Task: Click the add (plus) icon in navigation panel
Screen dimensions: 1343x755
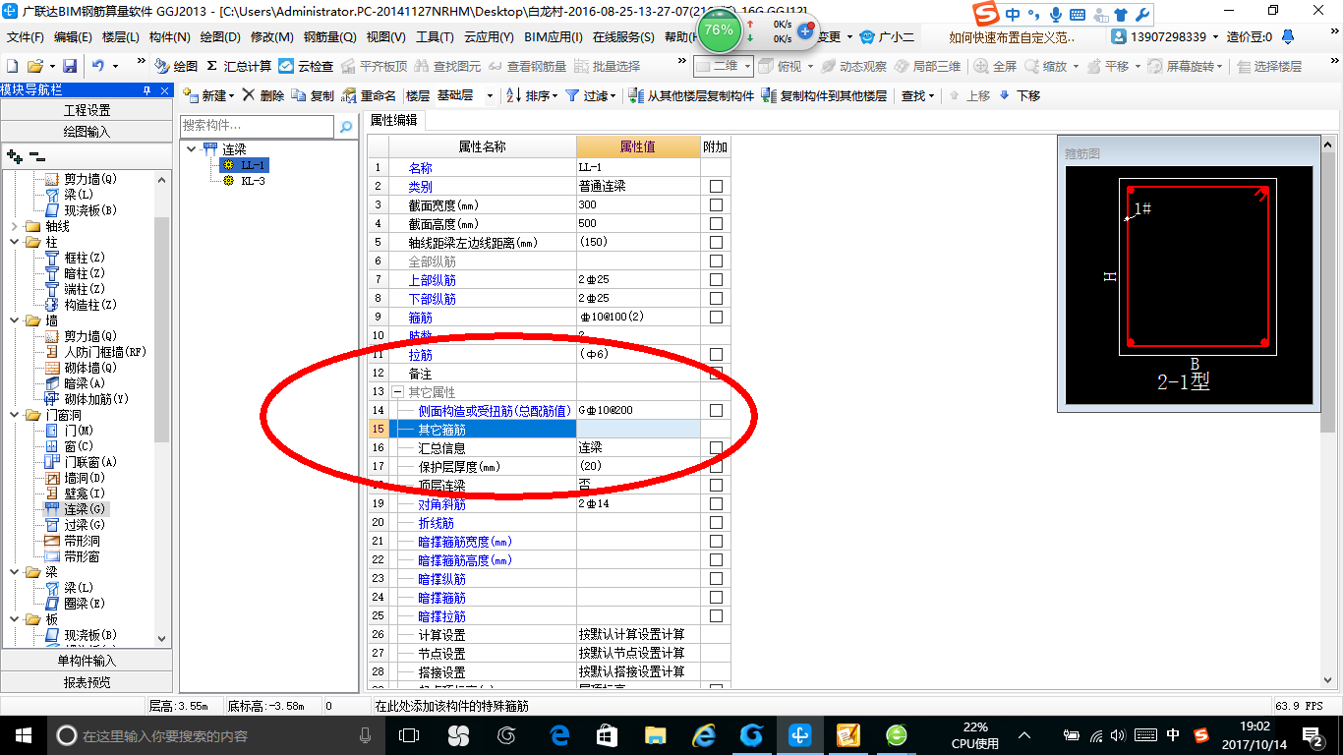Action: [x=14, y=155]
